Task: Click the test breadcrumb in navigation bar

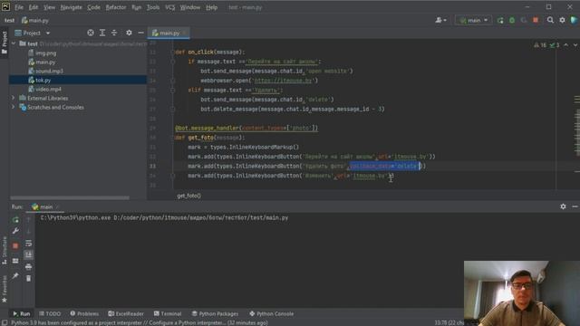Action: [10, 20]
